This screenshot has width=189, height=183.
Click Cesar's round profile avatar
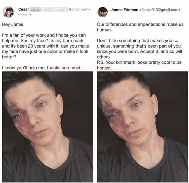[8, 12]
